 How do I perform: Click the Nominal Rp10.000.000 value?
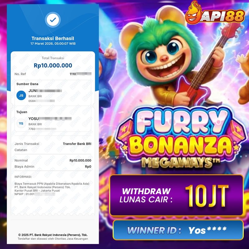click(80, 160)
